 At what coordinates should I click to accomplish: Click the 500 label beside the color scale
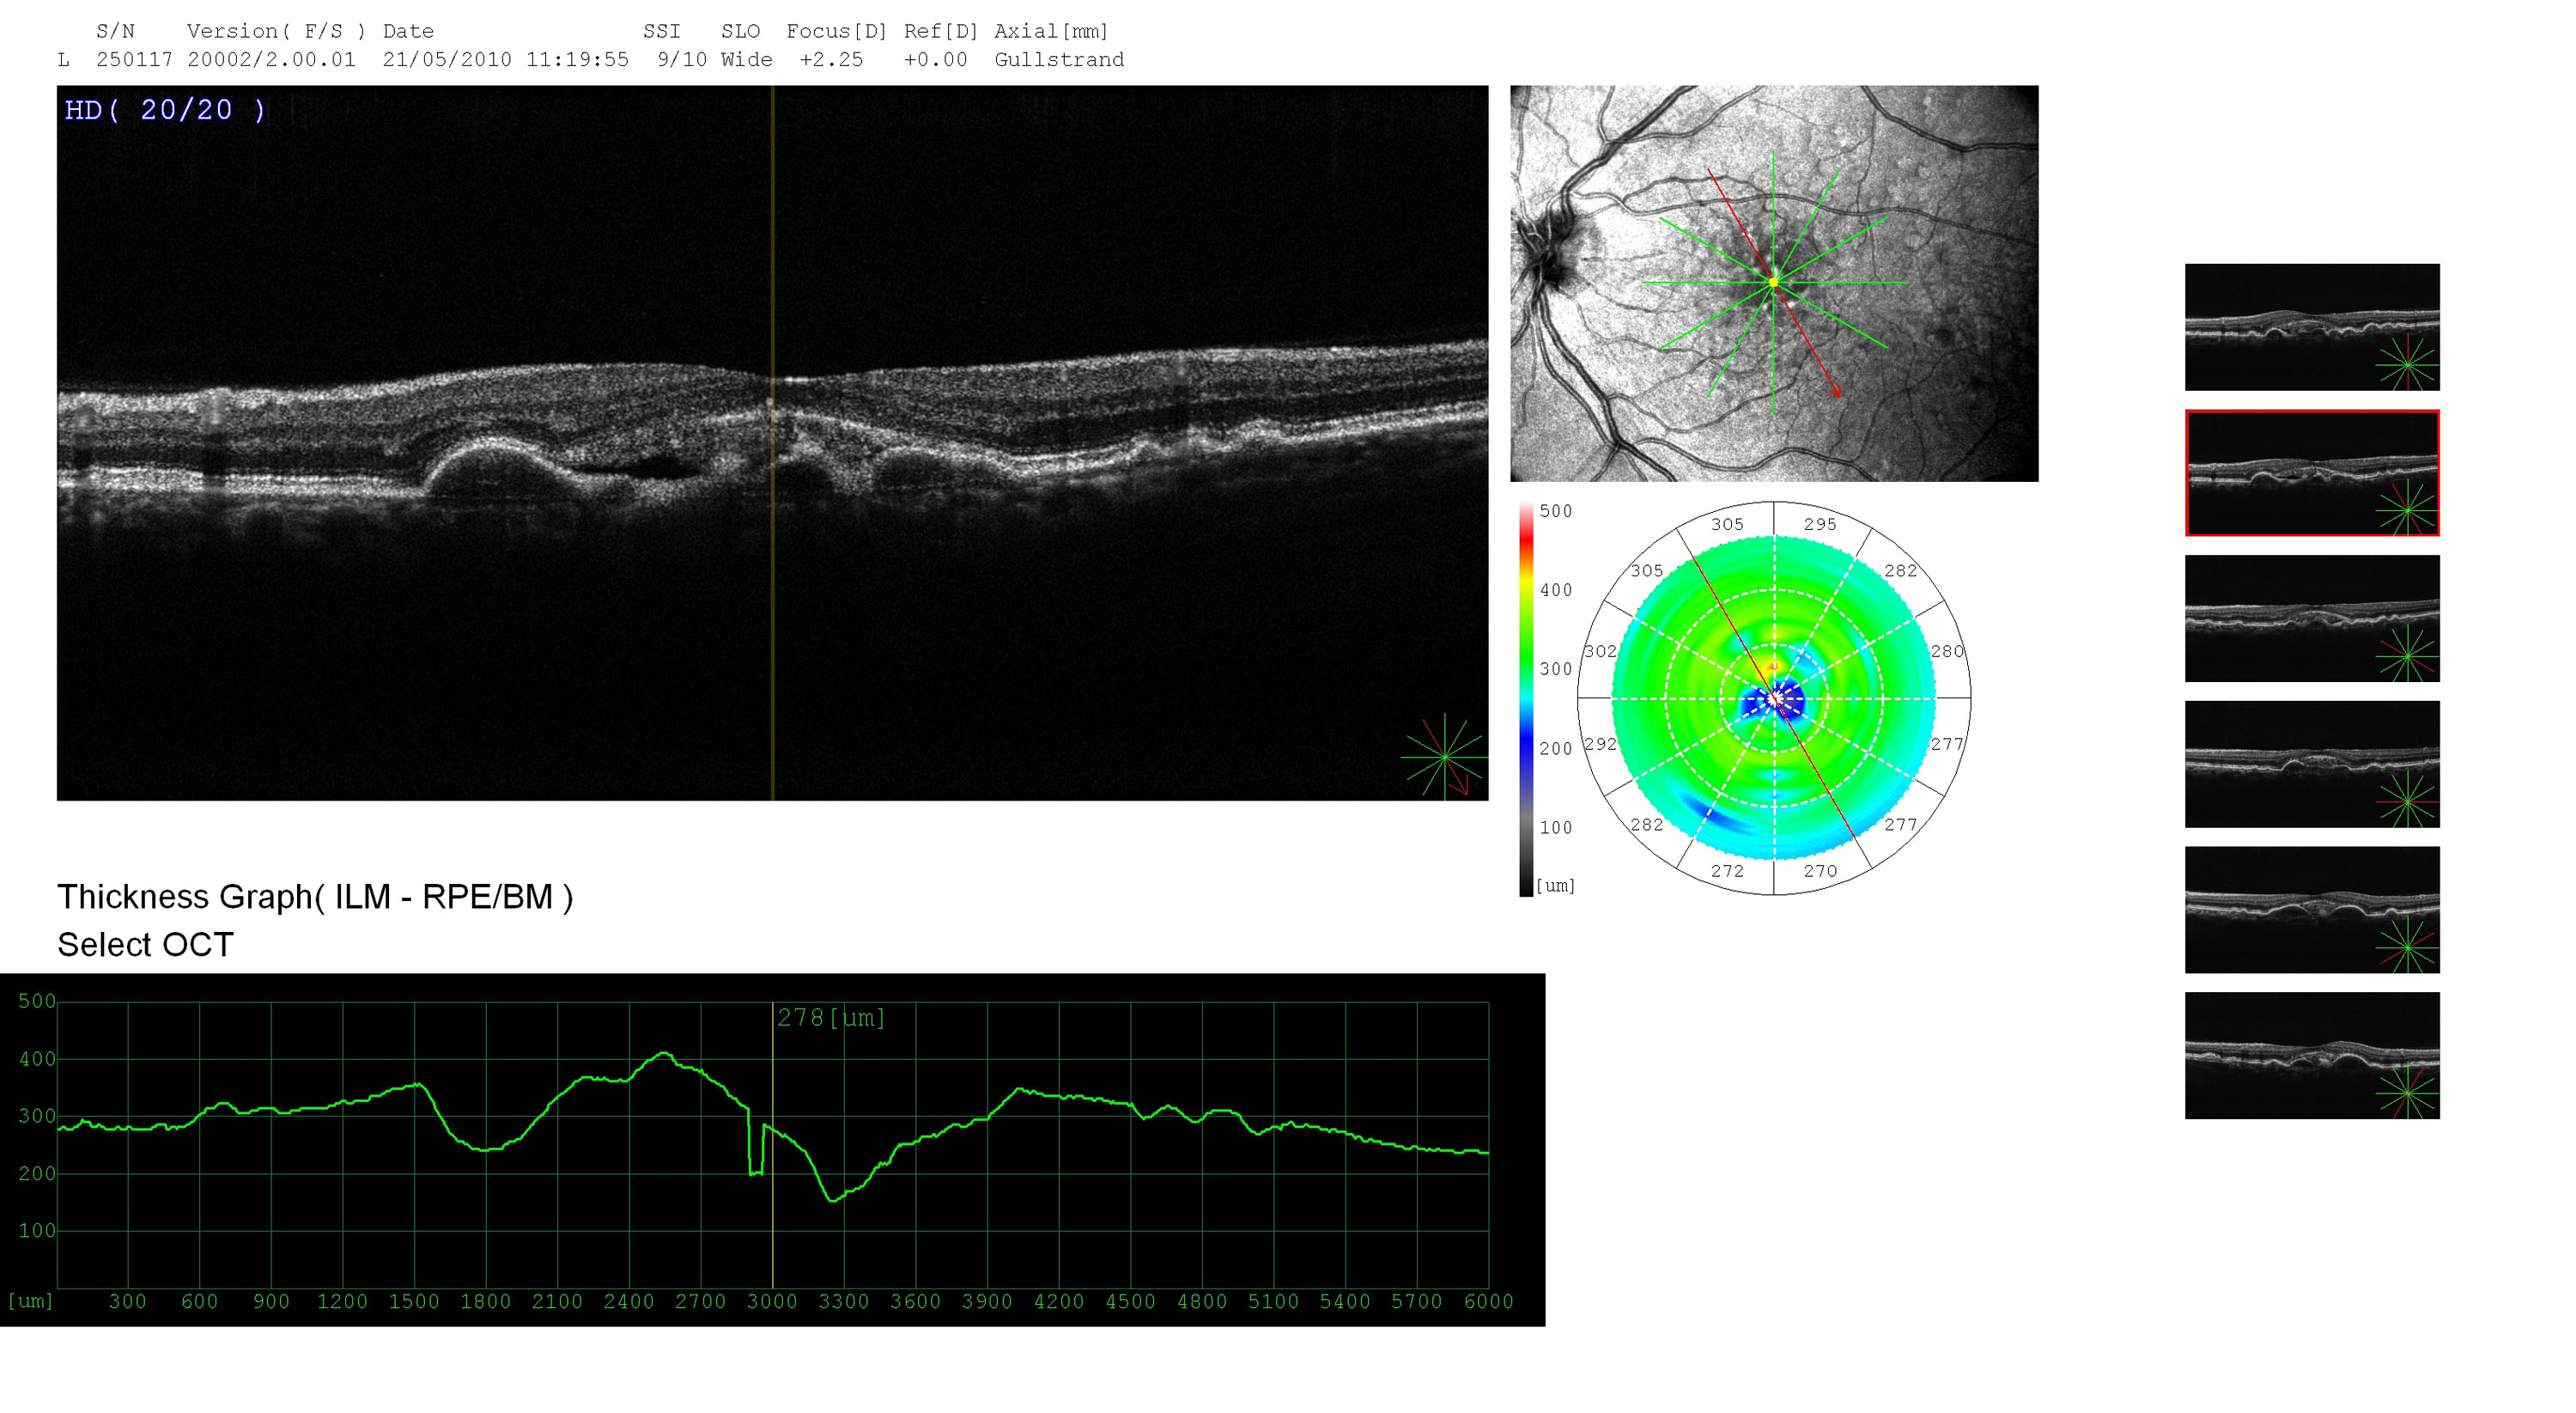point(1555,511)
